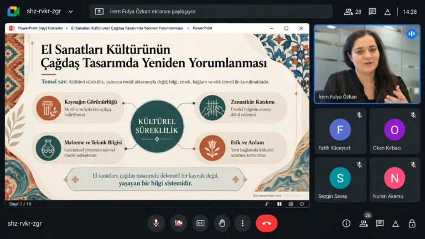Raise hand using the hand button

[222, 223]
